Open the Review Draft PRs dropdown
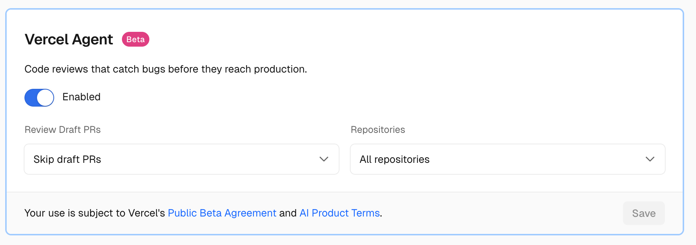This screenshot has width=696, height=245. point(181,159)
